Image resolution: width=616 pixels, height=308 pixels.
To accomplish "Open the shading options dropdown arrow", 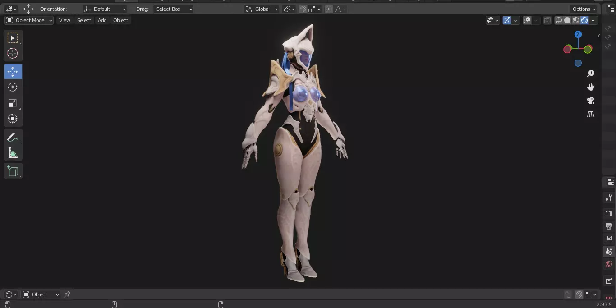I will coord(593,20).
